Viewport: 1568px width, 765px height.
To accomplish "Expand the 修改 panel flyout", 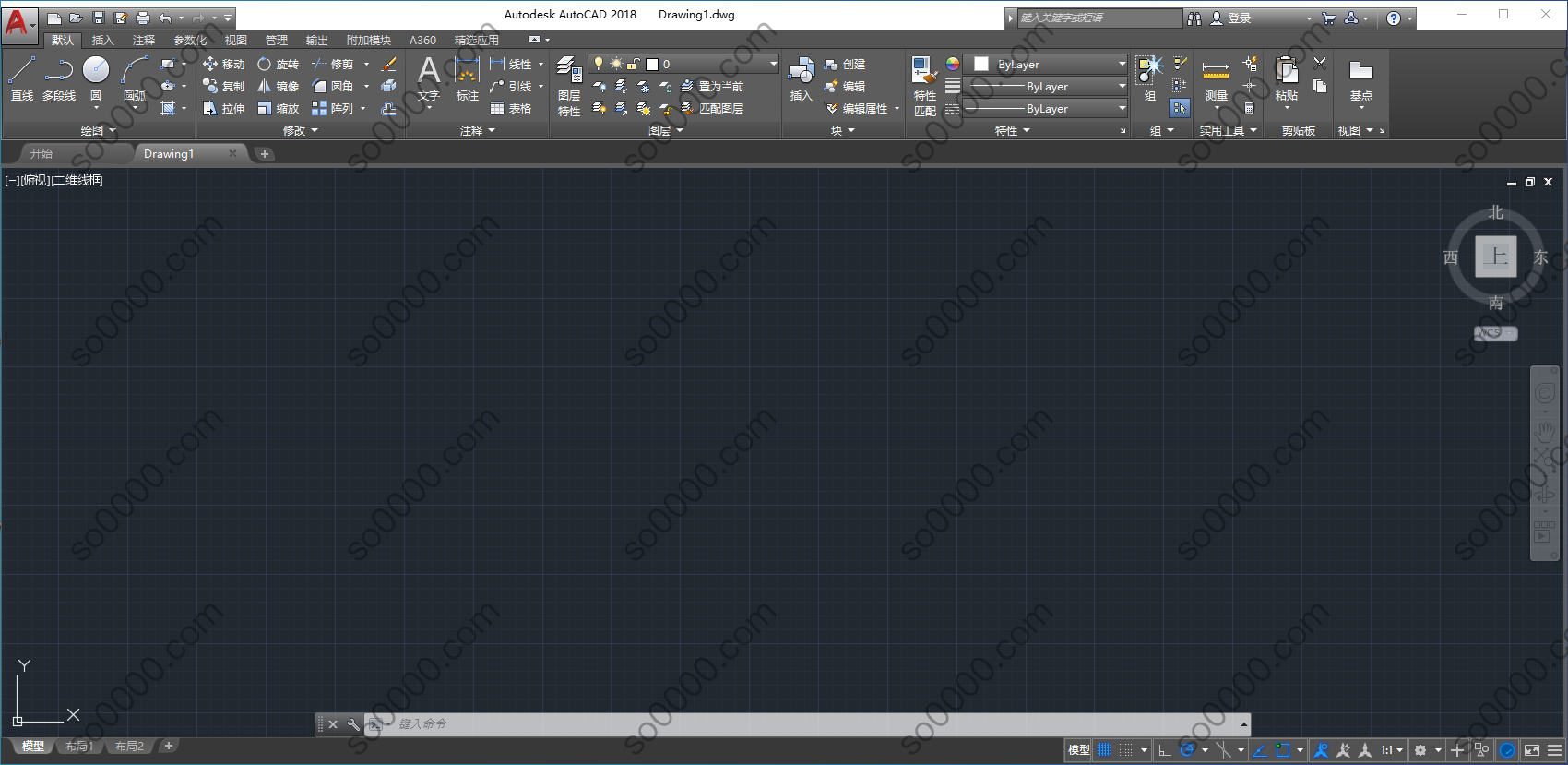I will [x=300, y=131].
